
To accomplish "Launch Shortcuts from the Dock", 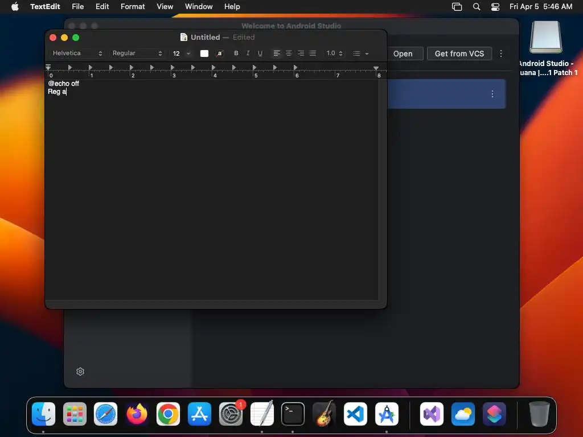I will coord(494,414).
